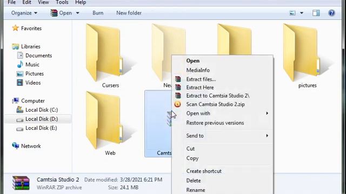Click the WinRAR icon beside Extract files...

pyautogui.click(x=178, y=79)
